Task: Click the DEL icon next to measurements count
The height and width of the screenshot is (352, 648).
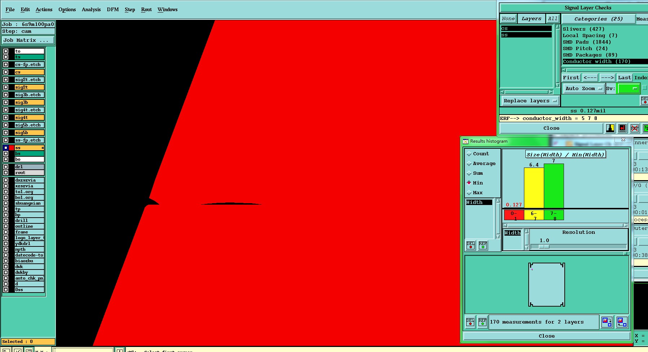Action: pyautogui.click(x=470, y=322)
